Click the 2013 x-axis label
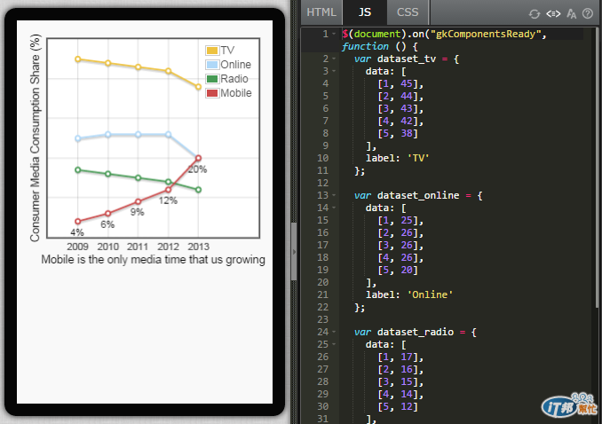The width and height of the screenshot is (602, 424). point(199,247)
